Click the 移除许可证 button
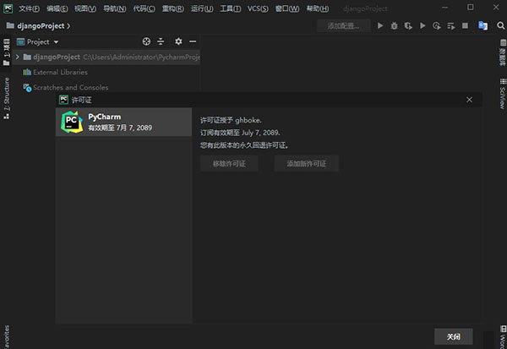Viewport: 507px width, 349px height. point(229,164)
